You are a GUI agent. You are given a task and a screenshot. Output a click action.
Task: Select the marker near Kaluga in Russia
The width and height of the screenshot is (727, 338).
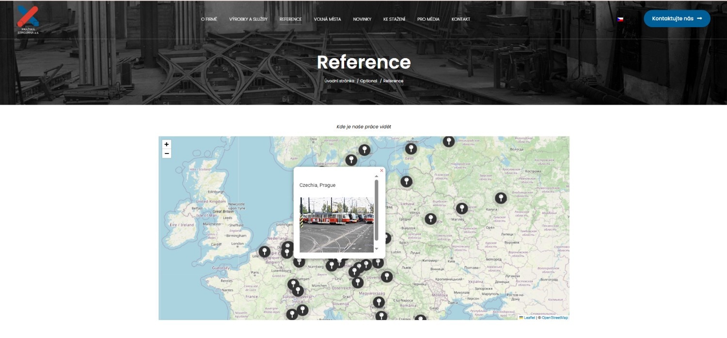(x=501, y=198)
